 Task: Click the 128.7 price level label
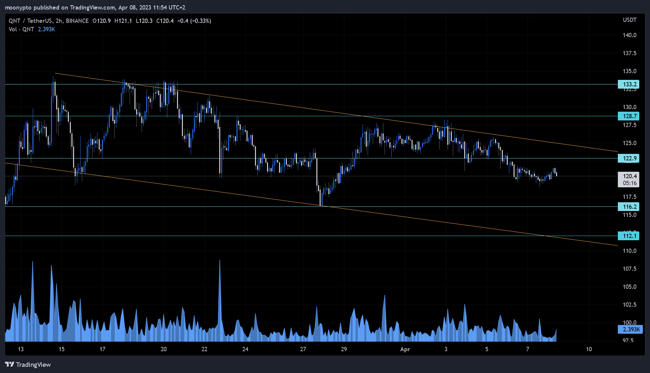pos(629,116)
